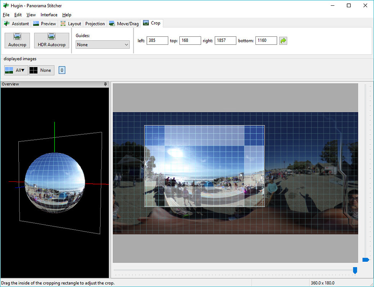
Task: Open the Guides dropdown
Action: coord(102,44)
